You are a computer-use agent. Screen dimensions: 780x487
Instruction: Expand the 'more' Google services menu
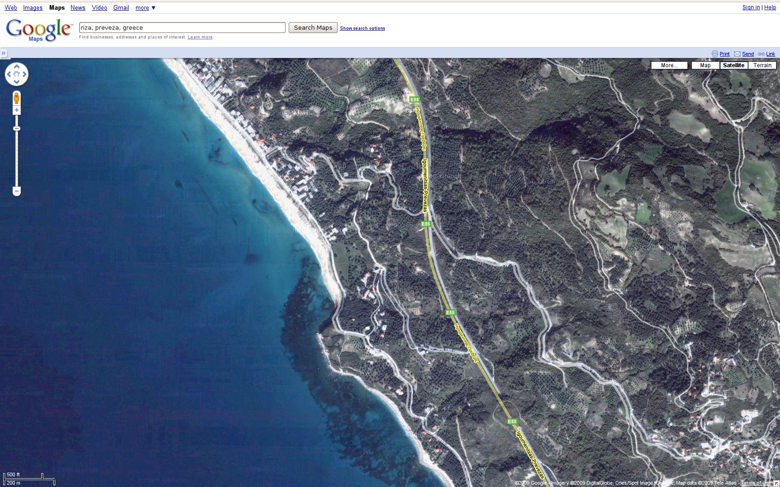(x=145, y=8)
